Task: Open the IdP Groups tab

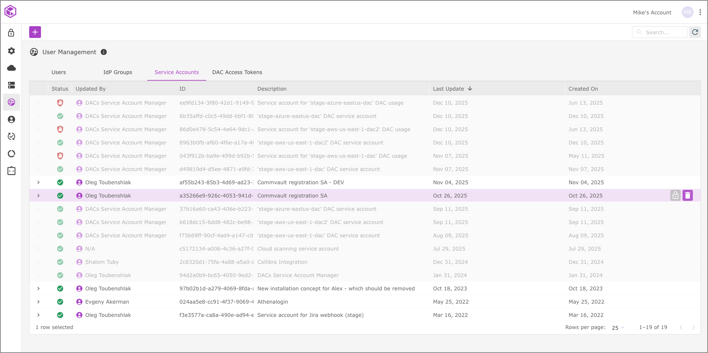Action: tap(117, 72)
